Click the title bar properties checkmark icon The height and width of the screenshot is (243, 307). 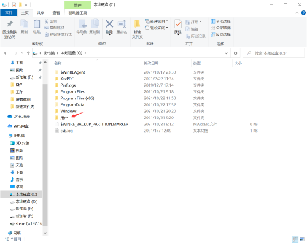(x=14, y=5)
